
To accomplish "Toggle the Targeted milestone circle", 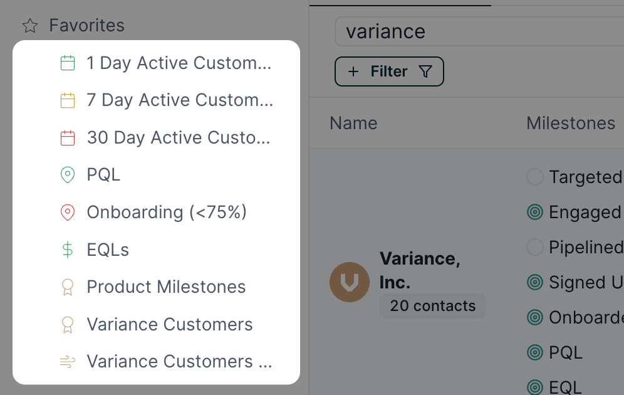I will [534, 177].
